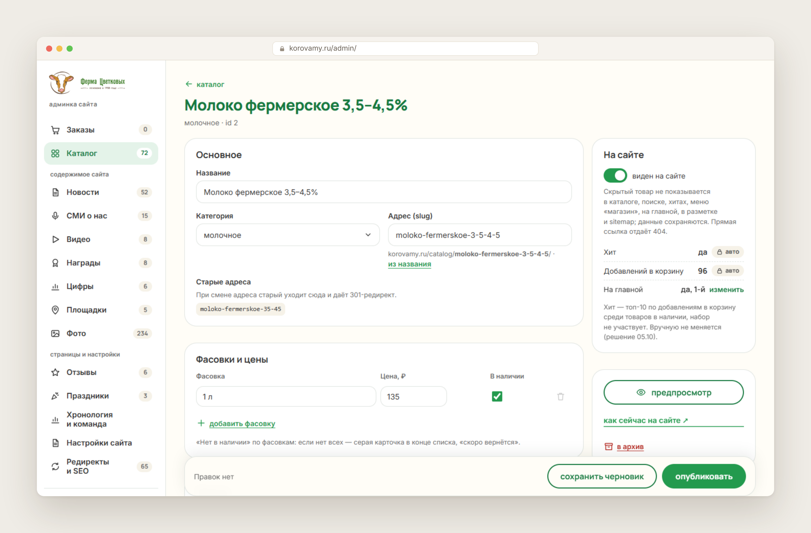Click the Правок нет status text
Screen dimensions: 811x533
click(x=214, y=477)
